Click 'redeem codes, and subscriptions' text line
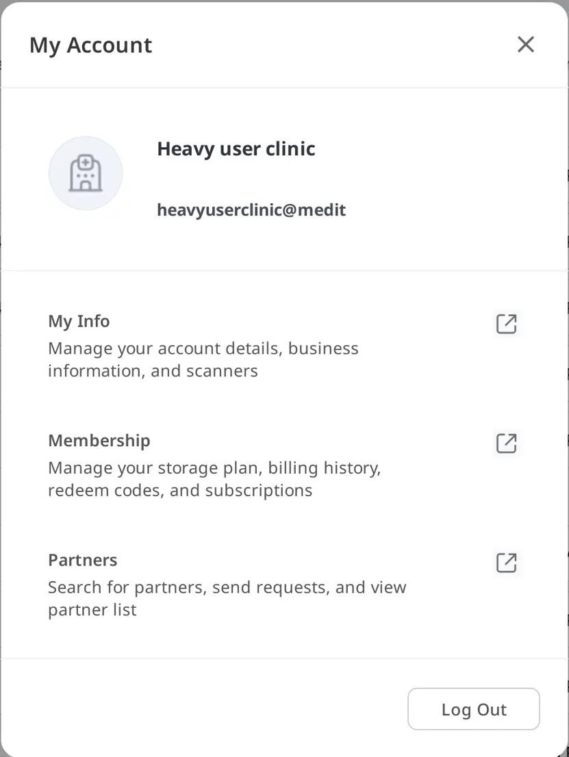The height and width of the screenshot is (757, 569). point(180,490)
